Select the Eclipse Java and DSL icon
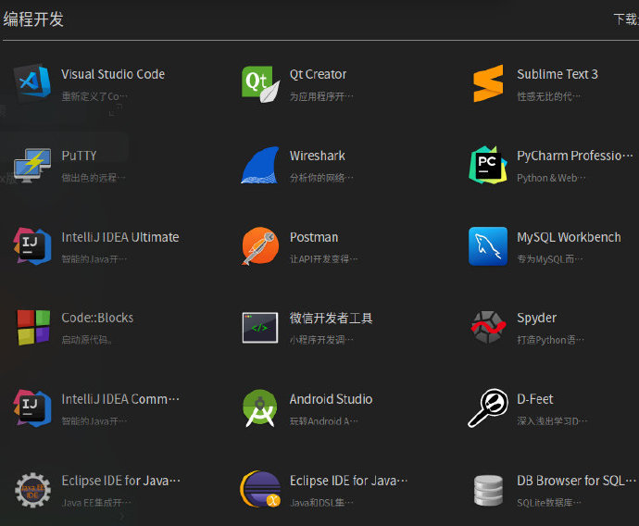Viewport: 639px width, 526px height. (x=260, y=489)
